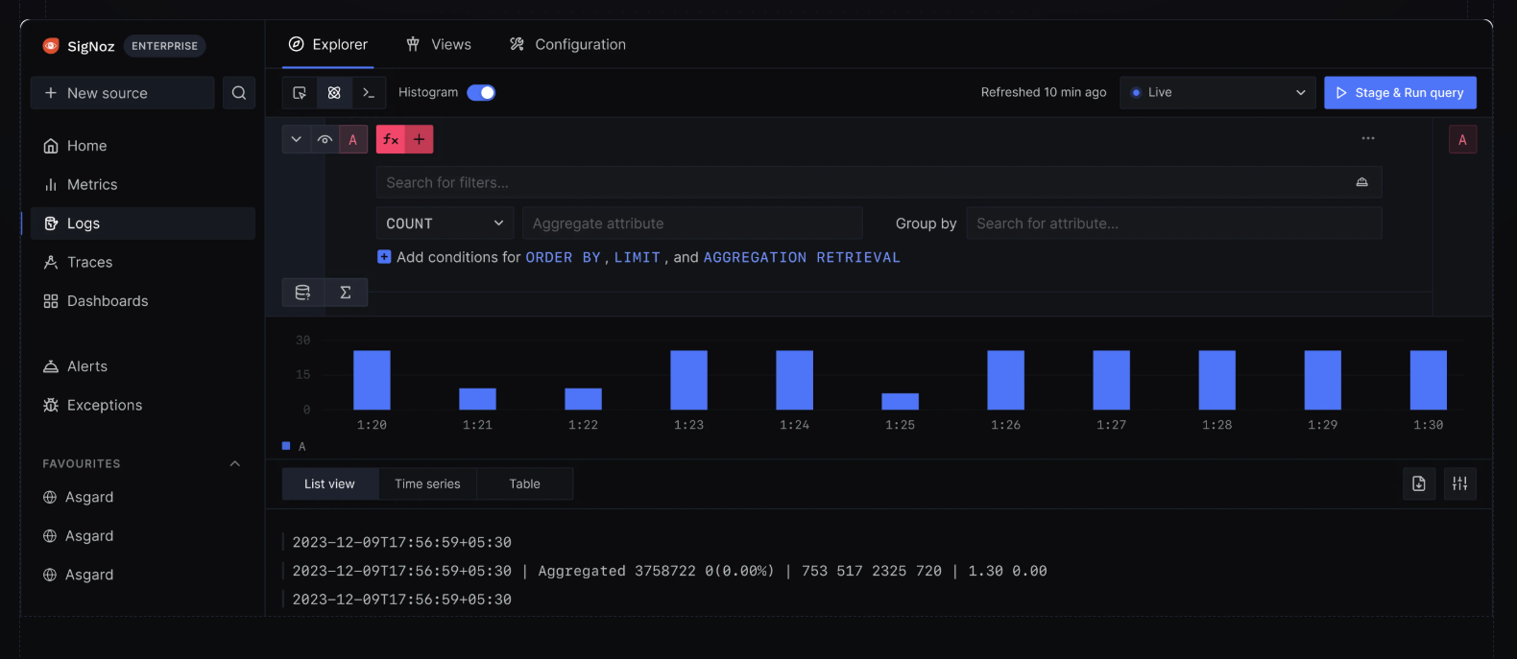Open the list format options sliders icon

coord(1459,483)
